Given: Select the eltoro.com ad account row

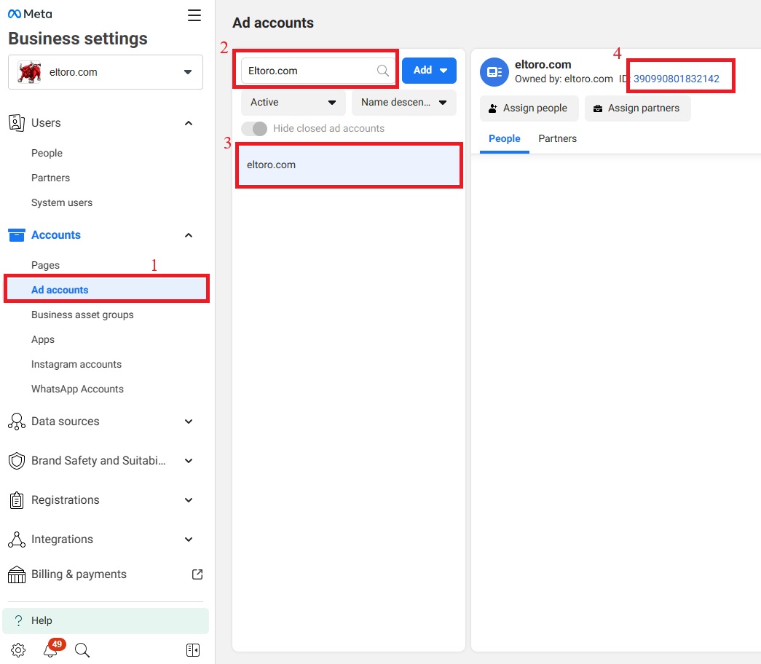Looking at the screenshot, I should click(349, 165).
